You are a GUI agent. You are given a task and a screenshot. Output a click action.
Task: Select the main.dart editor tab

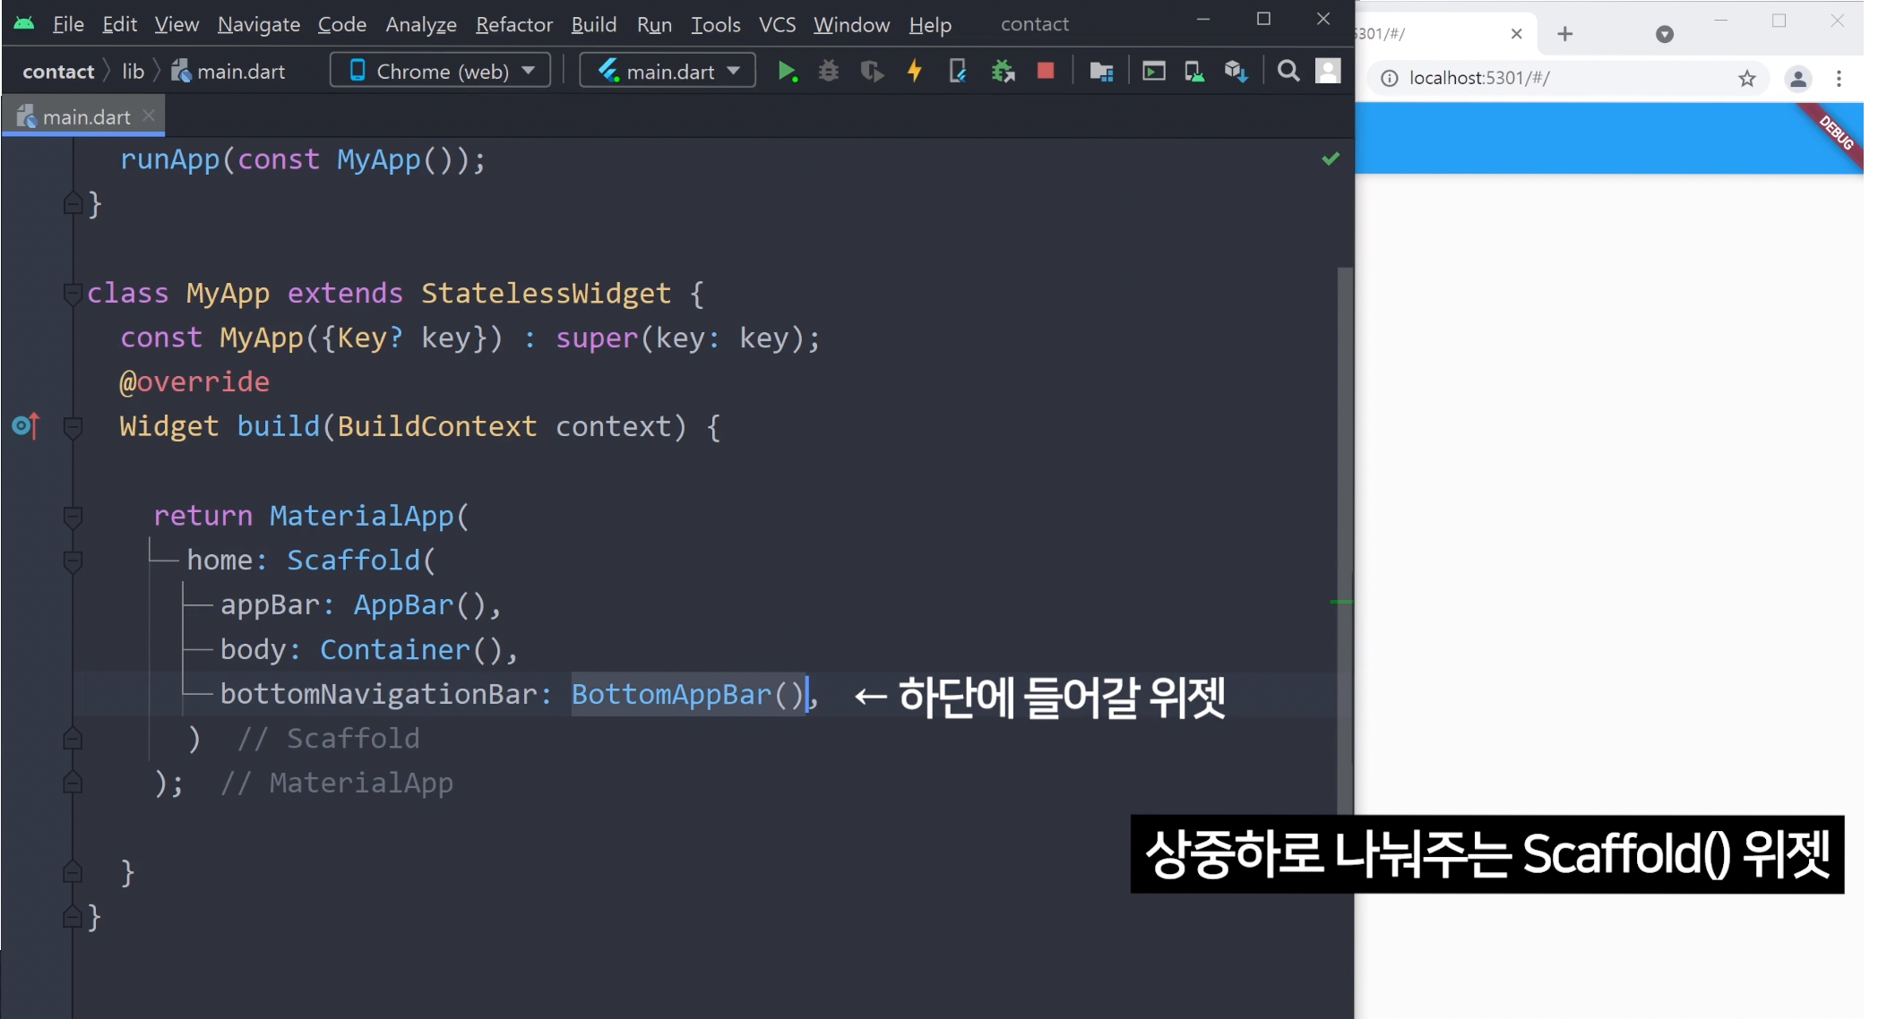click(84, 117)
